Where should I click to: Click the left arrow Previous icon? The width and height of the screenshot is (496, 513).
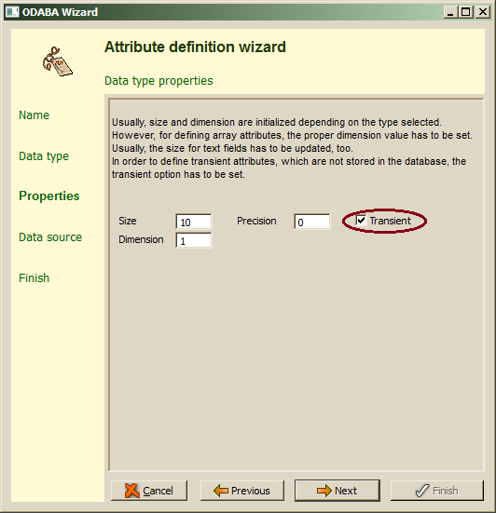(x=220, y=491)
